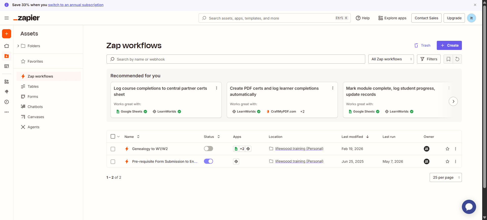Viewport: 487px width, 220px height.
Task: Turn on the Genealogy to W1/W2 zap
Action: [x=208, y=149]
